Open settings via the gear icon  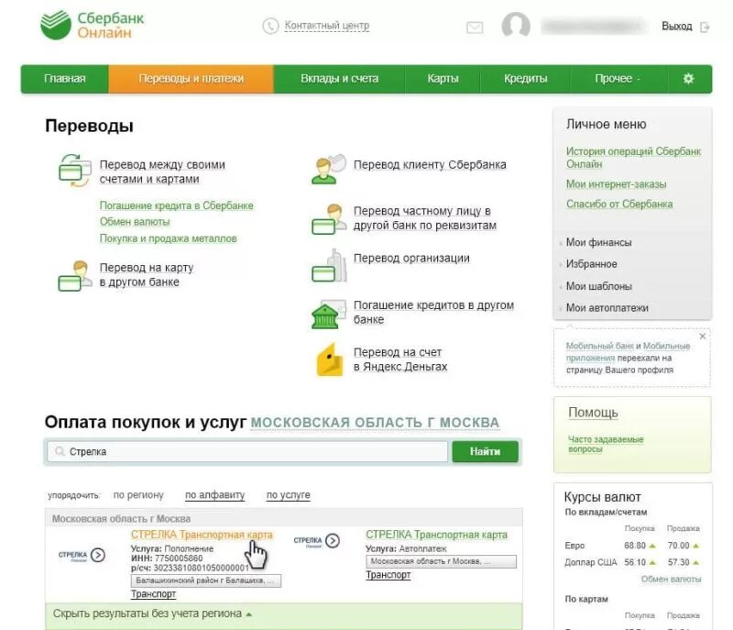(688, 79)
